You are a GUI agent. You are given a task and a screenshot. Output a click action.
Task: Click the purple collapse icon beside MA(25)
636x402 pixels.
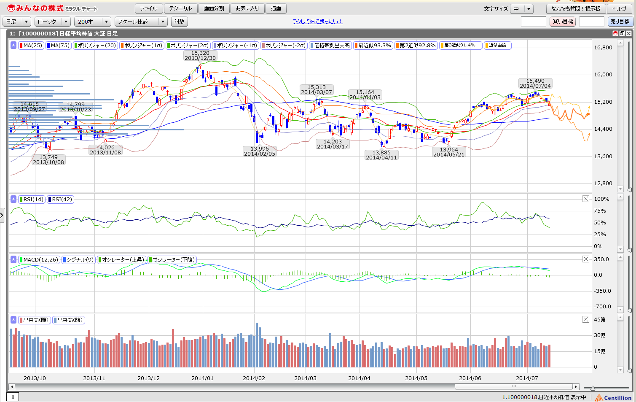pos(13,45)
